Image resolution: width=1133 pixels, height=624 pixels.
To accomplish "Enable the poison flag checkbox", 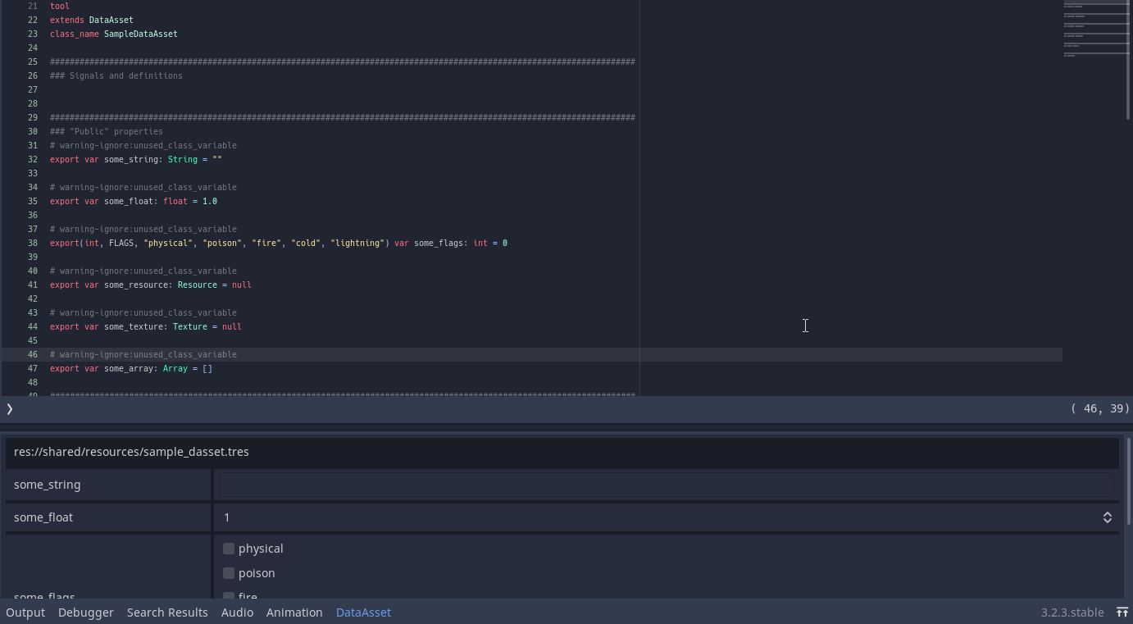I will click(229, 573).
